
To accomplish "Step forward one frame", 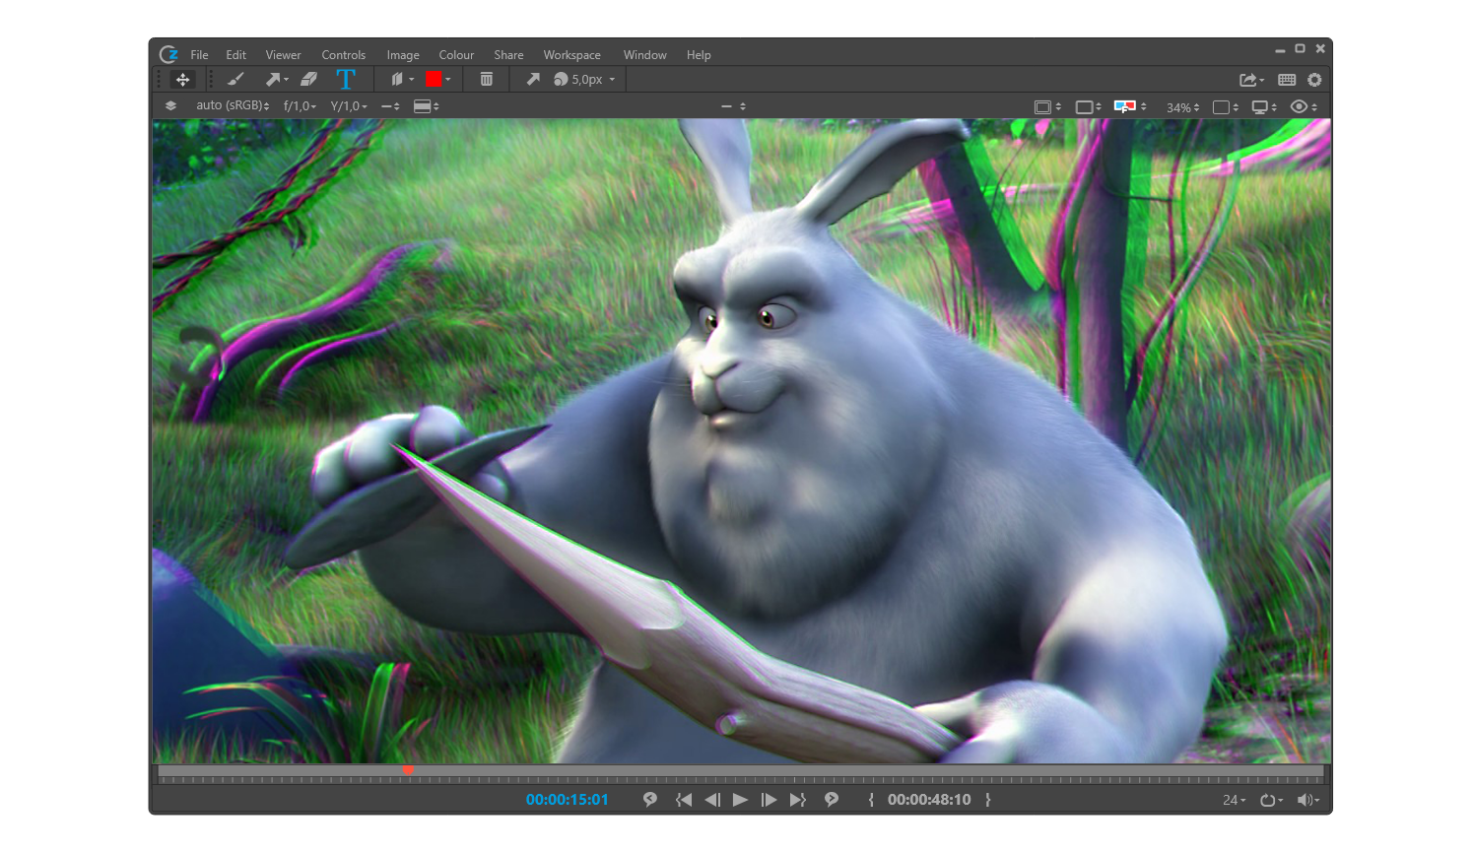I will pyautogui.click(x=769, y=800).
